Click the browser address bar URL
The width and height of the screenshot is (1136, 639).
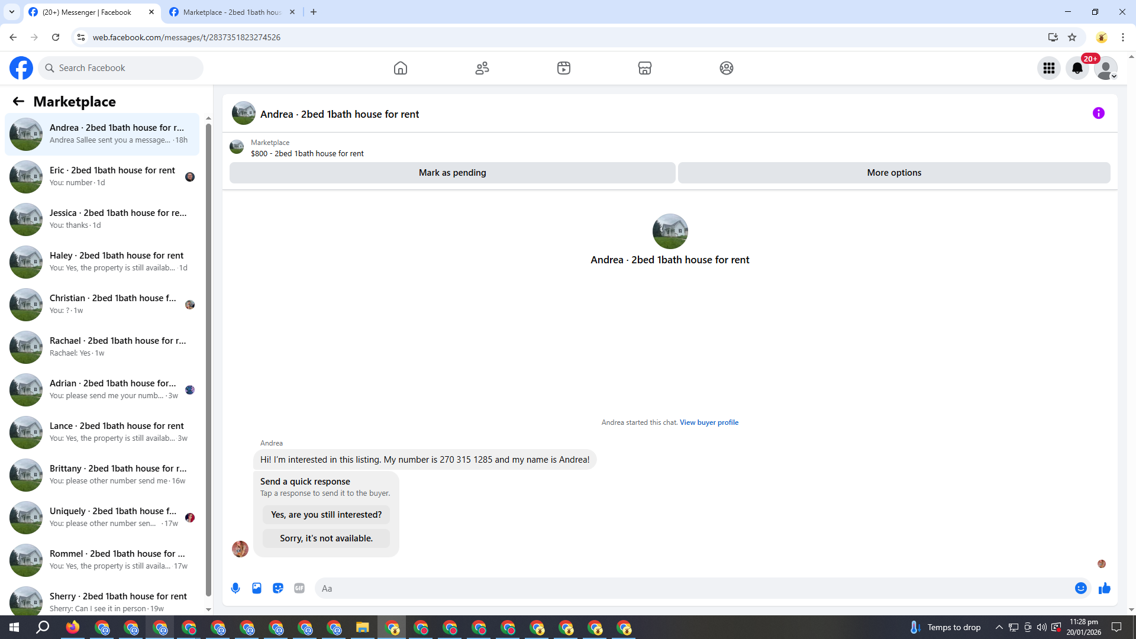click(186, 37)
